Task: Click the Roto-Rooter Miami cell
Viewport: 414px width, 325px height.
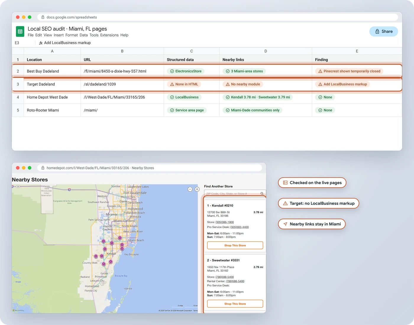Action: 52,110
